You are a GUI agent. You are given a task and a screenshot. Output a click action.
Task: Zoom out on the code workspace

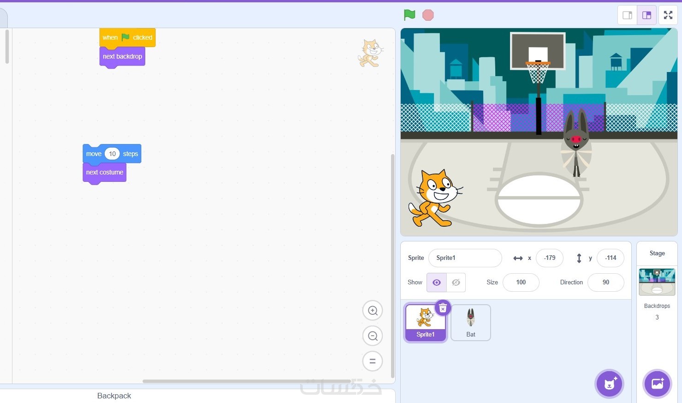[x=373, y=336]
